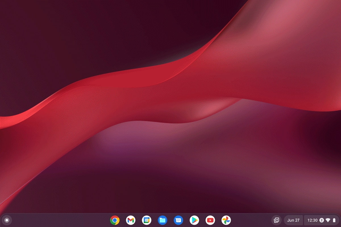Open Google Calendar from the shelf
Viewport: 341px width, 227px height.
click(x=147, y=220)
